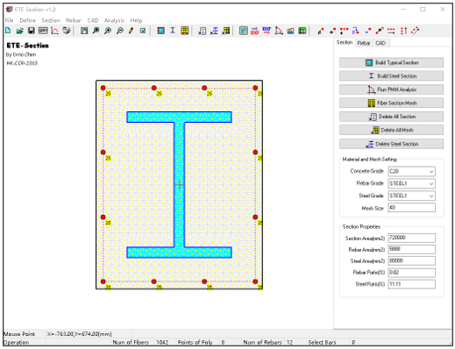The width and height of the screenshot is (455, 349).
Task: Click the vertical rebar column arrange icon
Action: click(x=403, y=31)
